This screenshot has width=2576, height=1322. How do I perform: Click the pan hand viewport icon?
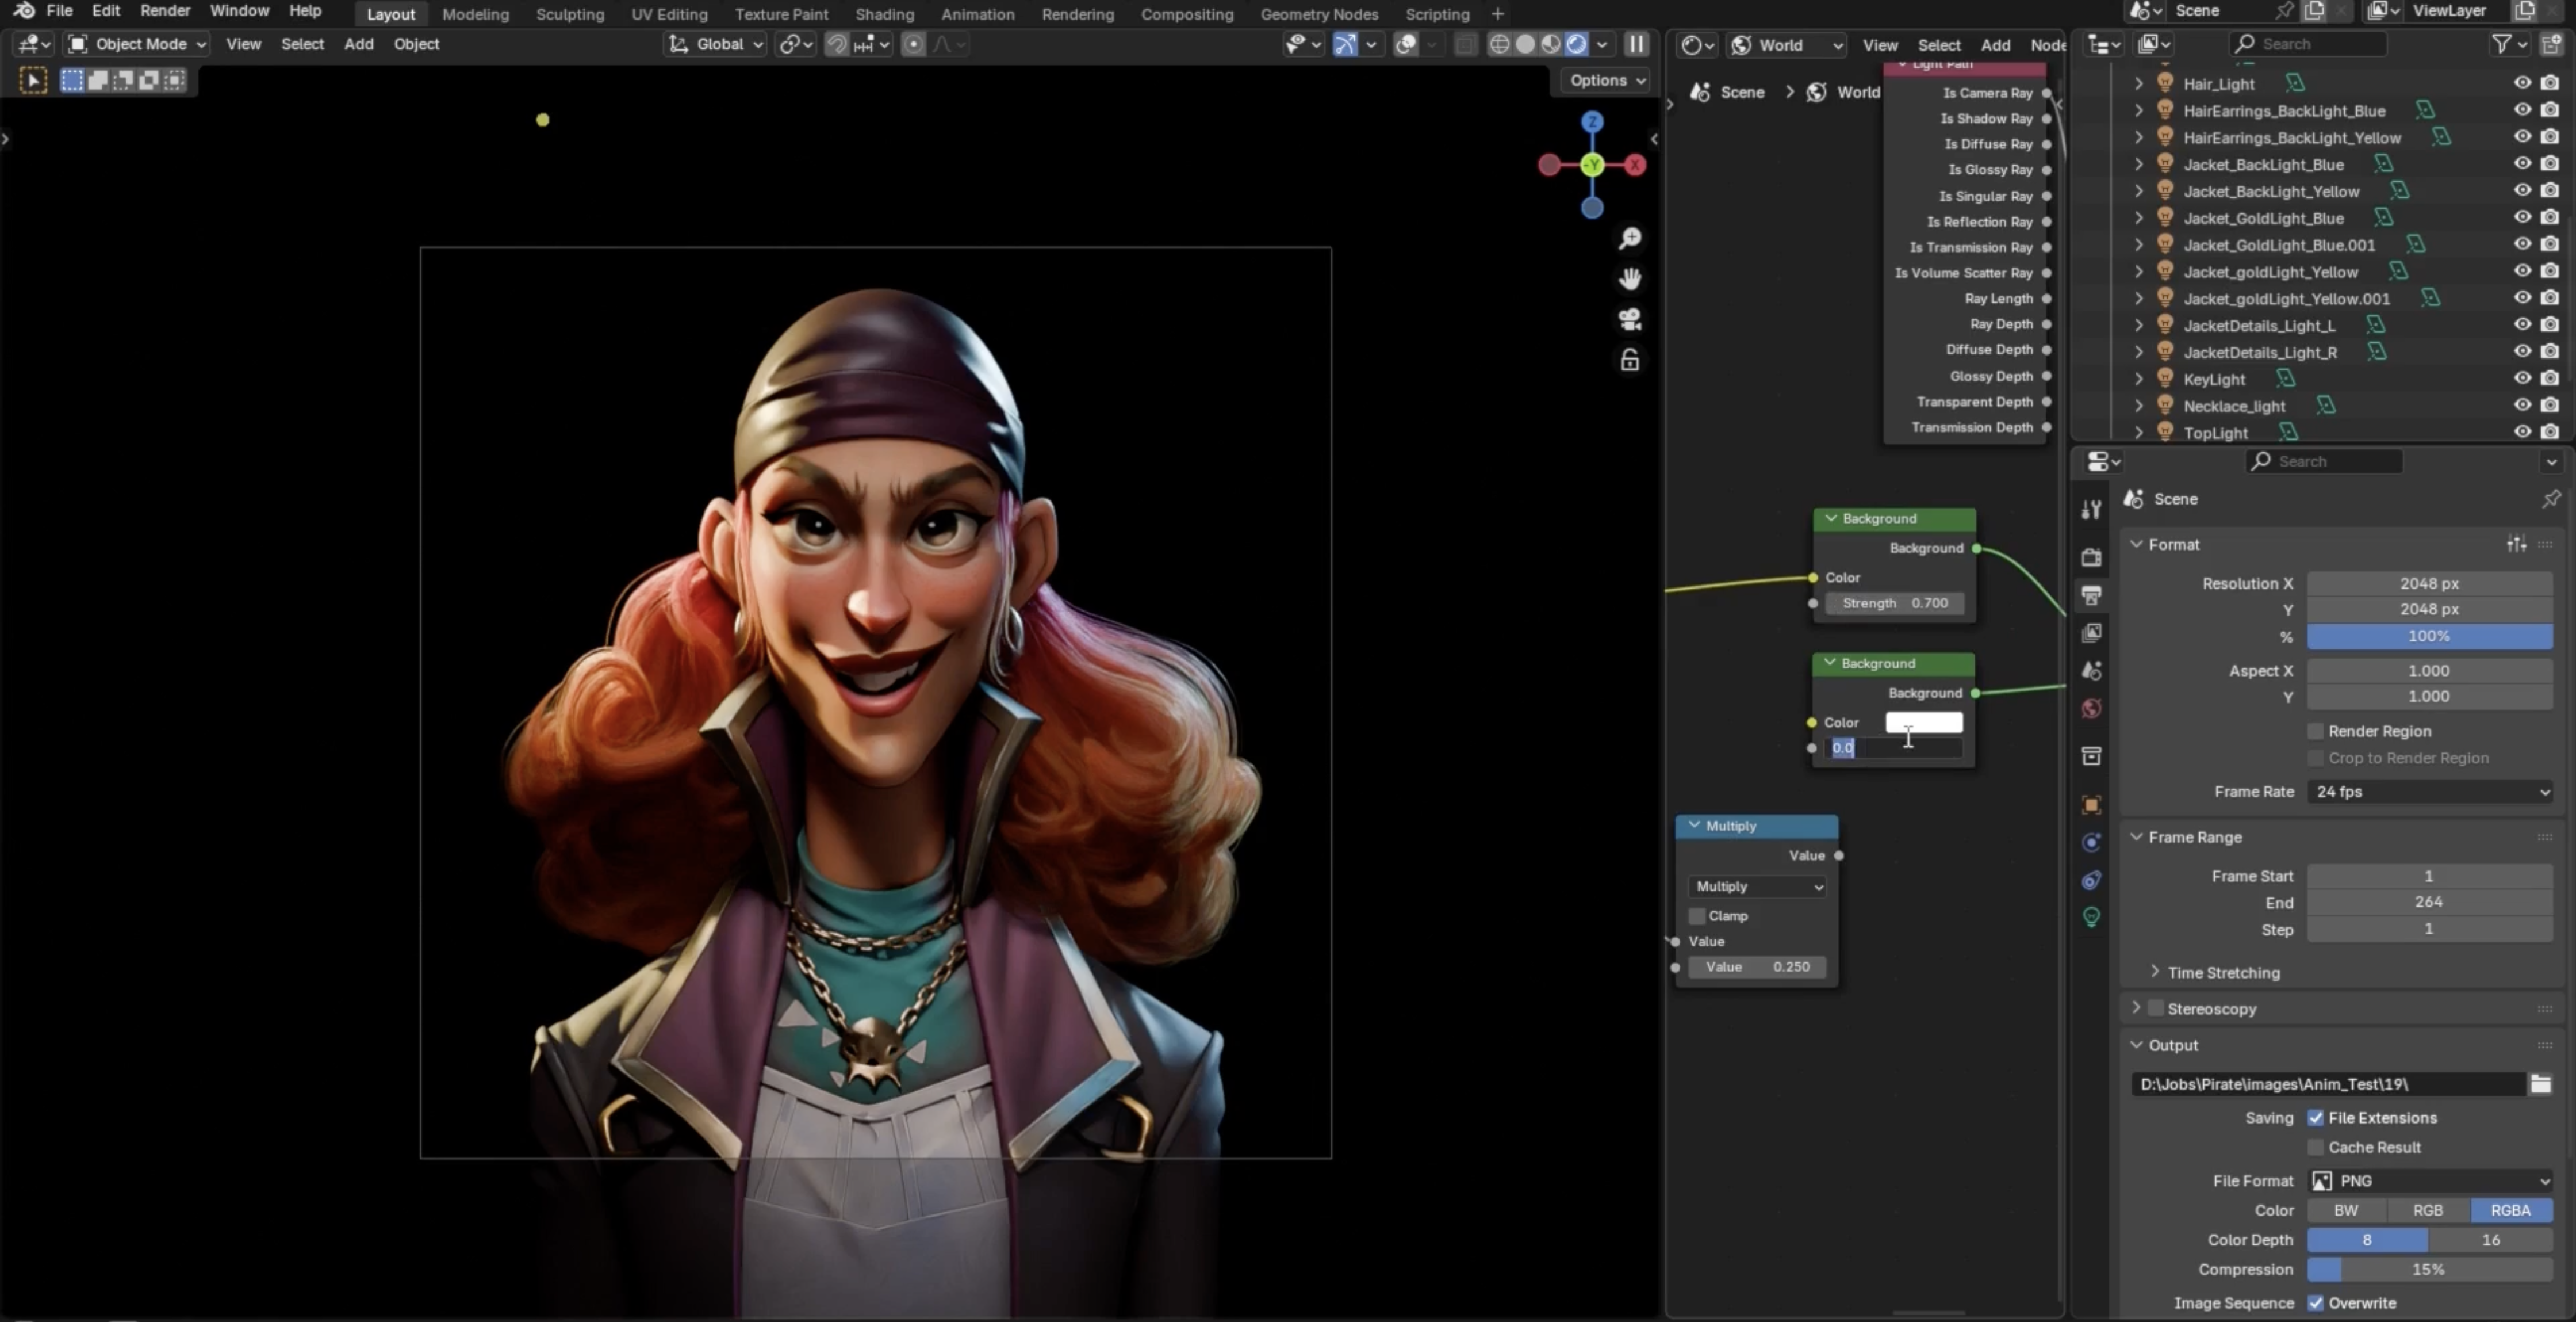pos(1630,278)
